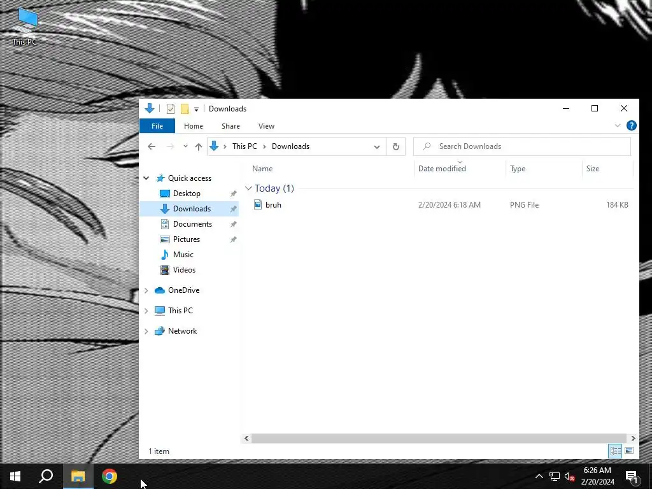Go up one folder level

tap(199, 146)
